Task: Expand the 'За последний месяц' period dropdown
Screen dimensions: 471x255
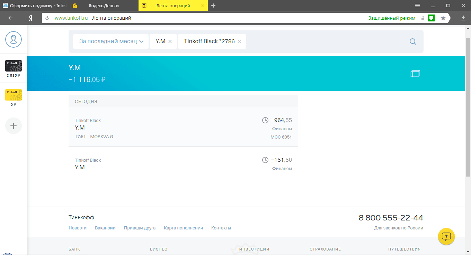Action: [x=111, y=41]
